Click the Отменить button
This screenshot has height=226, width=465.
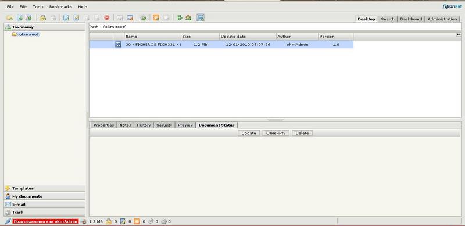tap(276, 133)
